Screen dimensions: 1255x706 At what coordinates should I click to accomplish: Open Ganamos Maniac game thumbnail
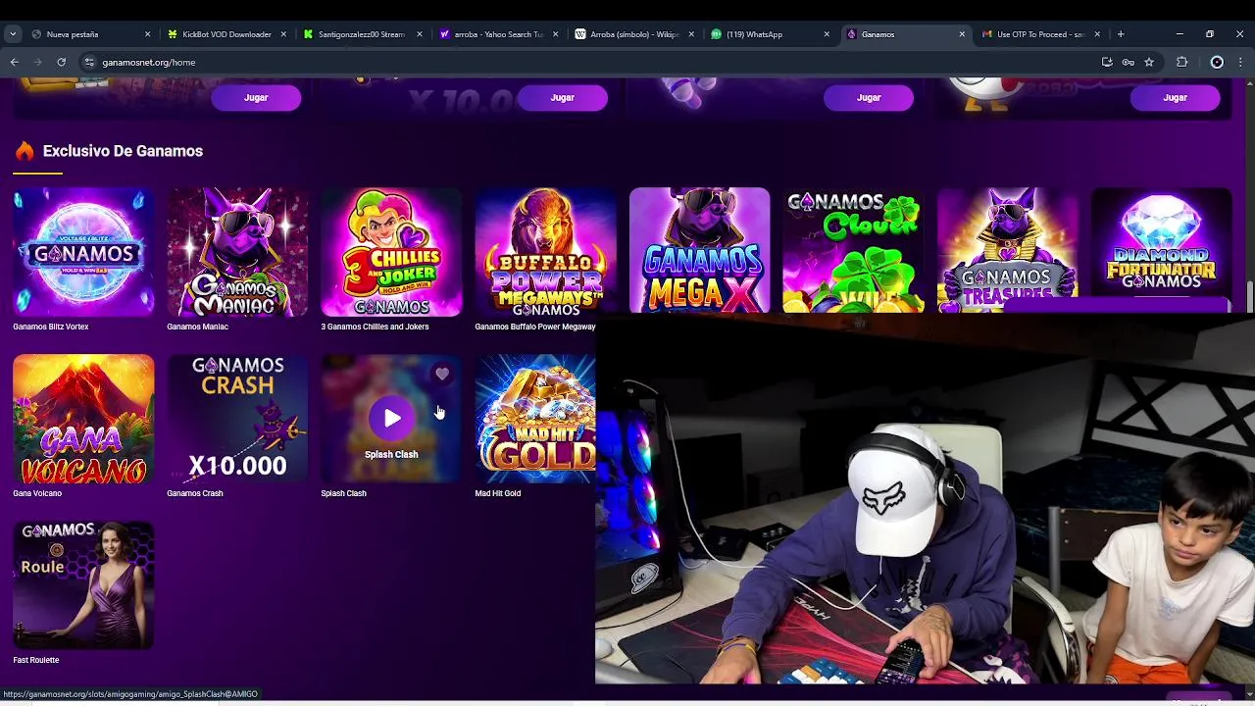pos(237,252)
